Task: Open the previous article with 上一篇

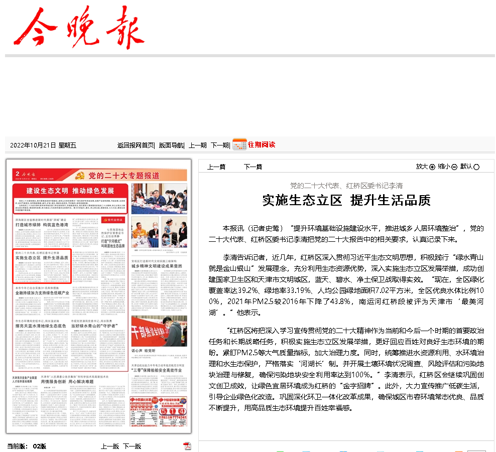Action: tap(215, 166)
